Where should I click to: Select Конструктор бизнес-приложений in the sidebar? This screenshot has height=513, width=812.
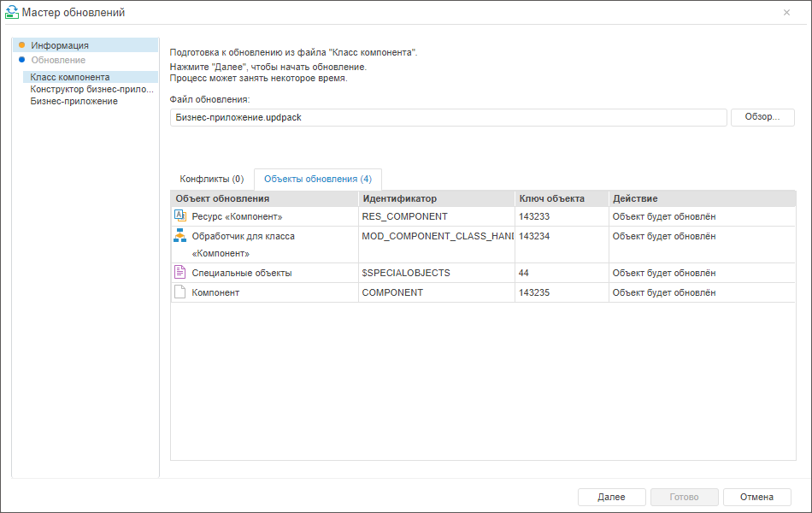tap(92, 89)
